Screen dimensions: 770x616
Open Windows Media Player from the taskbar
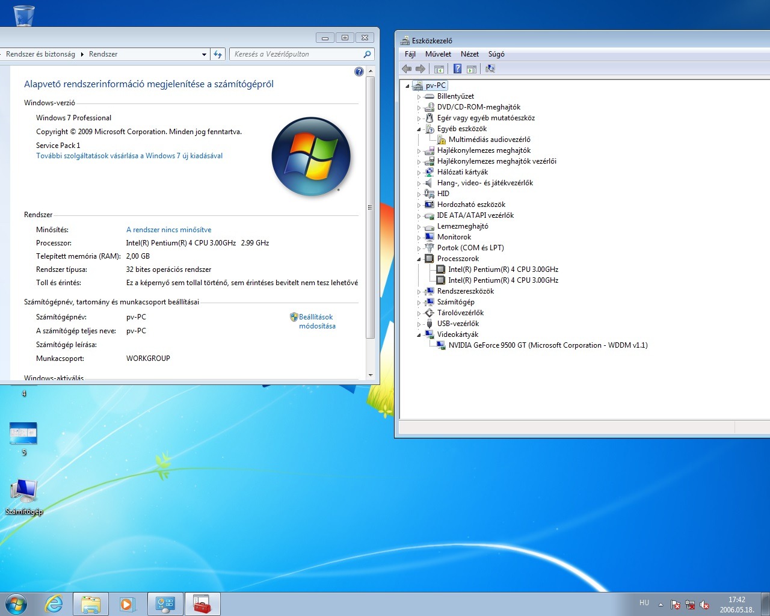coord(128,604)
